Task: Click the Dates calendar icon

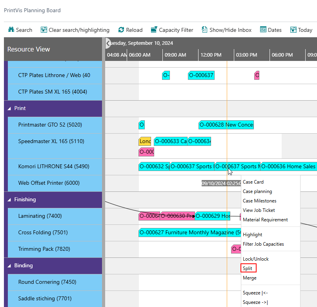Action: pos(263,29)
